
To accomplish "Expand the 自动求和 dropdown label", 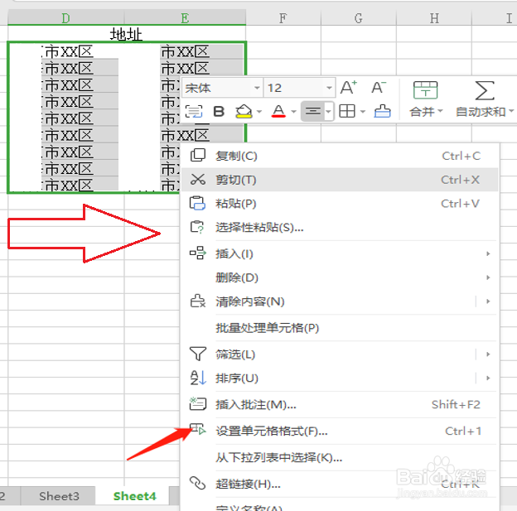I will 485,112.
